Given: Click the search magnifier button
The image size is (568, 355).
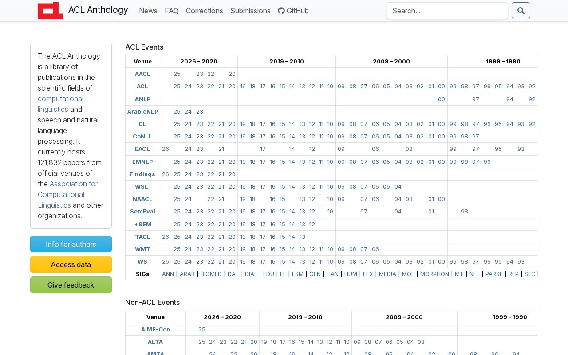Looking at the screenshot, I should click(x=521, y=11).
